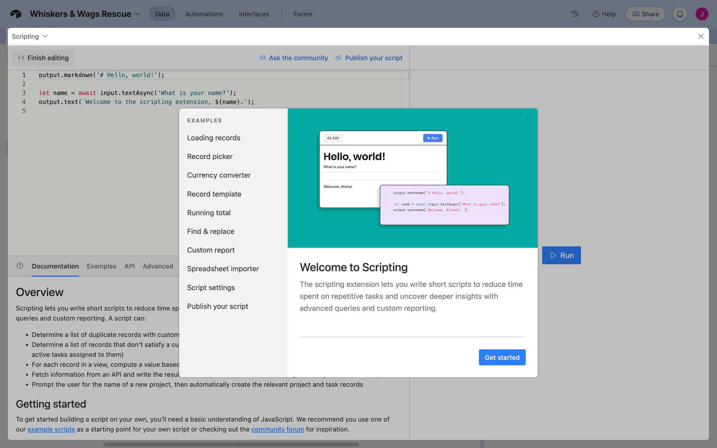The height and width of the screenshot is (448, 717).
Task: Open the Help menu
Action: 604,14
